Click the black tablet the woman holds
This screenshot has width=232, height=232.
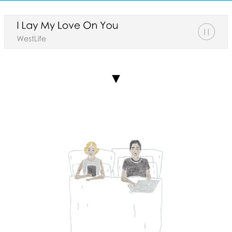pyautogui.click(x=92, y=171)
